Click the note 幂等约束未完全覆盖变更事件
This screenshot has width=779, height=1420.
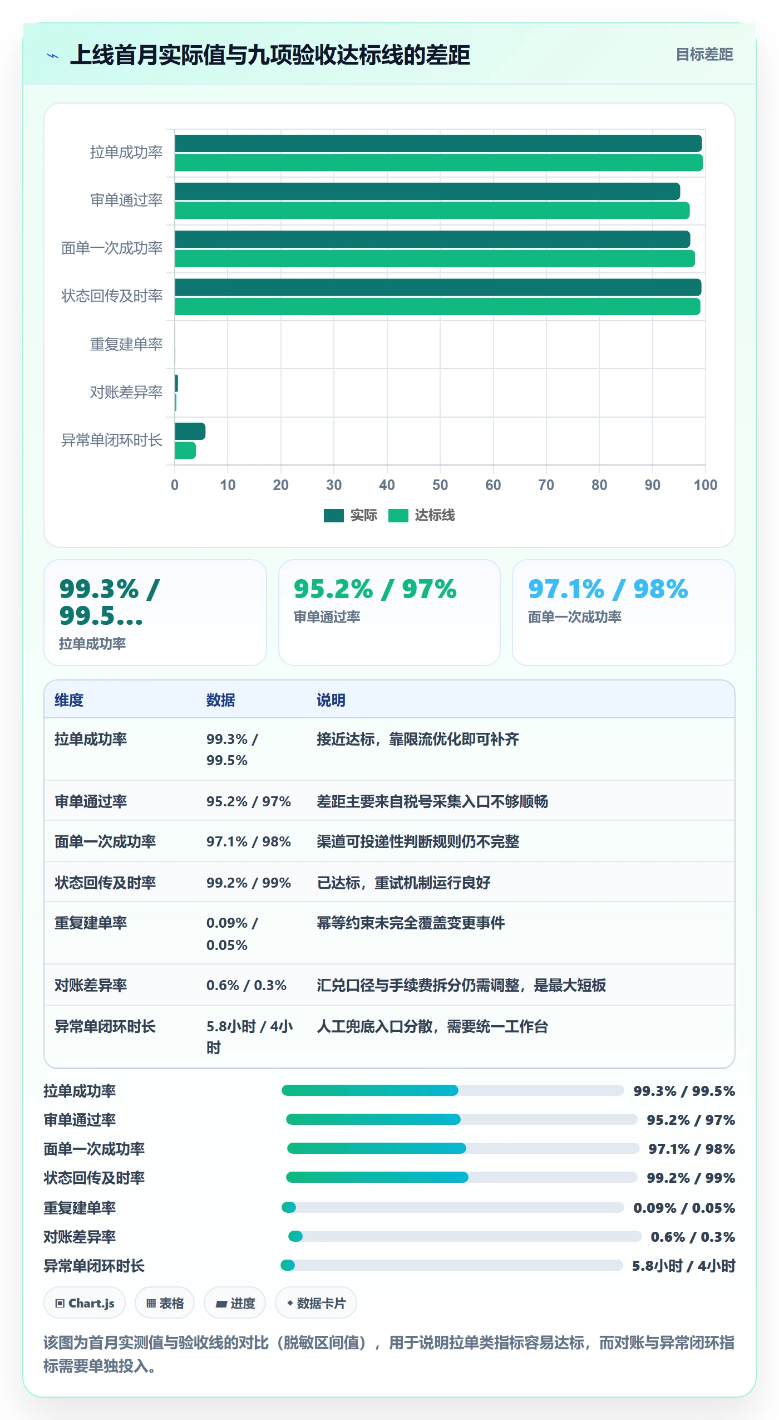pos(411,923)
